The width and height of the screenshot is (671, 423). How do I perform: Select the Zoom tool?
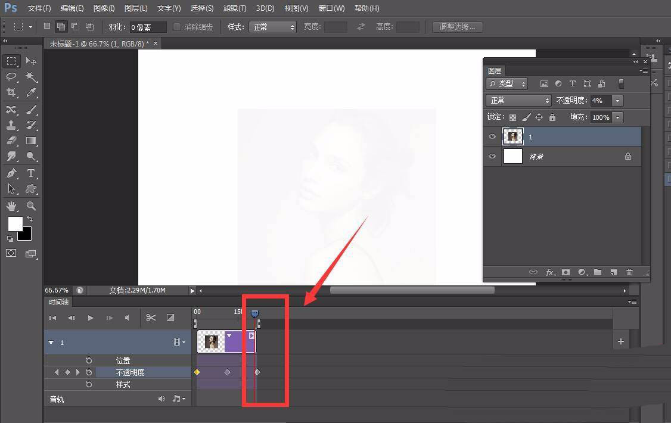[31, 206]
